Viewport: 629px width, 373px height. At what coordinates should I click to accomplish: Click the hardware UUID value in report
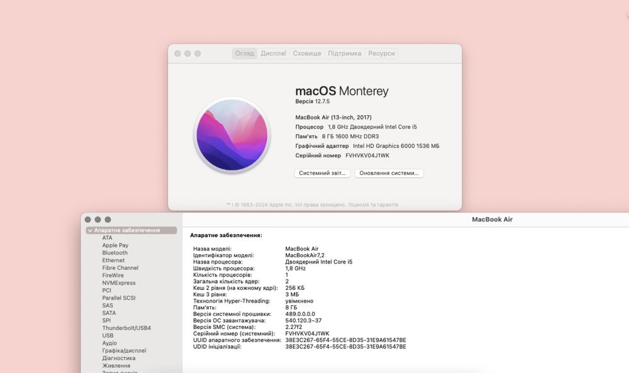pyautogui.click(x=345, y=340)
